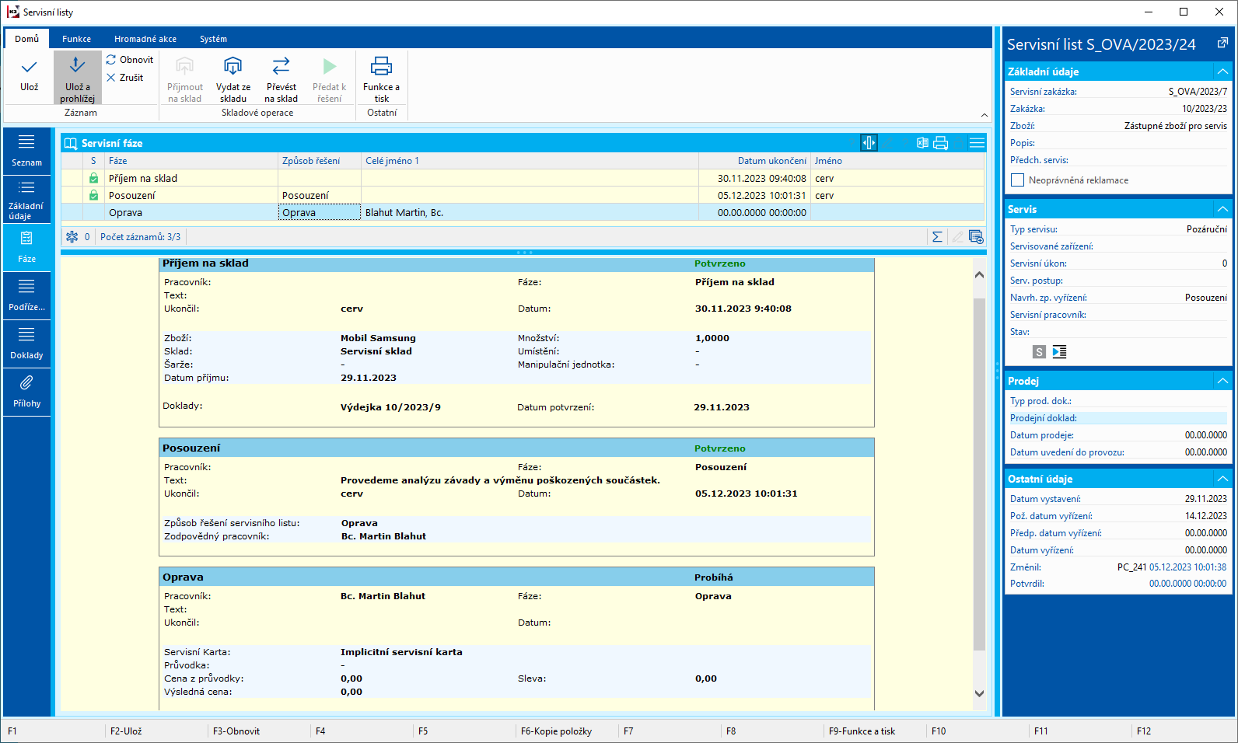Click the Ulož checkmark icon
Viewport: 1238px width, 743px height.
[30, 68]
